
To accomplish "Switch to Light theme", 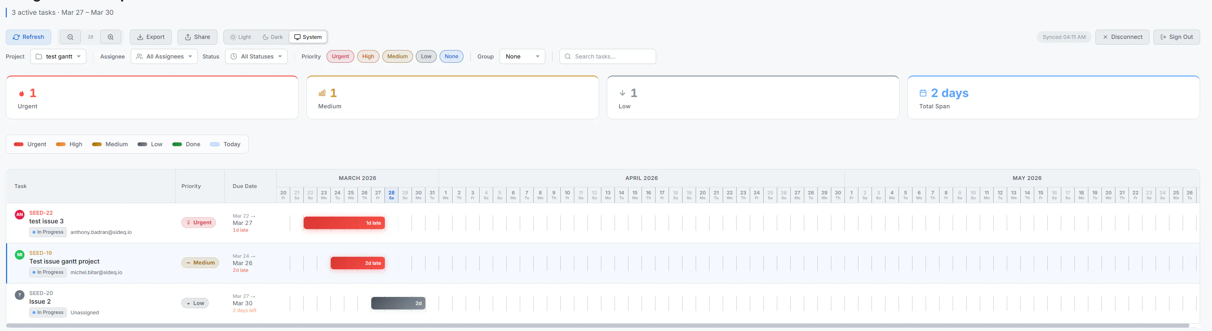I will point(240,37).
